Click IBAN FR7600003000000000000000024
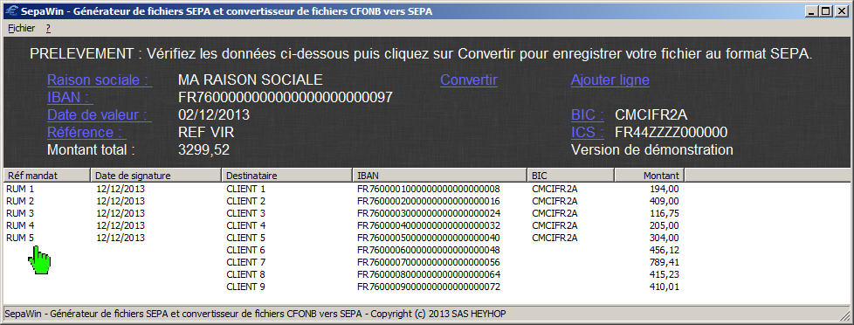 tap(429, 213)
